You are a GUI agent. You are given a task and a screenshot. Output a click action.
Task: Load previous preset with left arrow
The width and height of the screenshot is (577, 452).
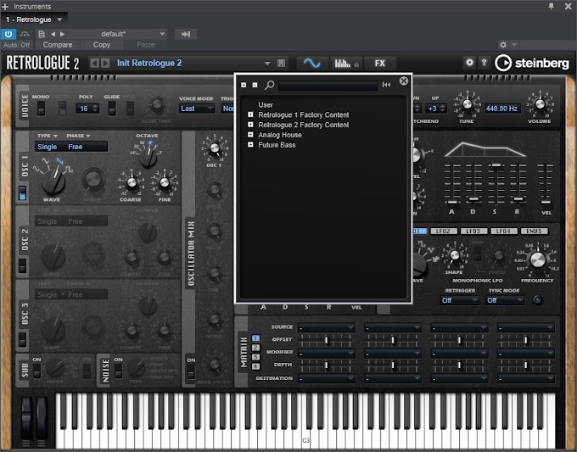(x=53, y=34)
